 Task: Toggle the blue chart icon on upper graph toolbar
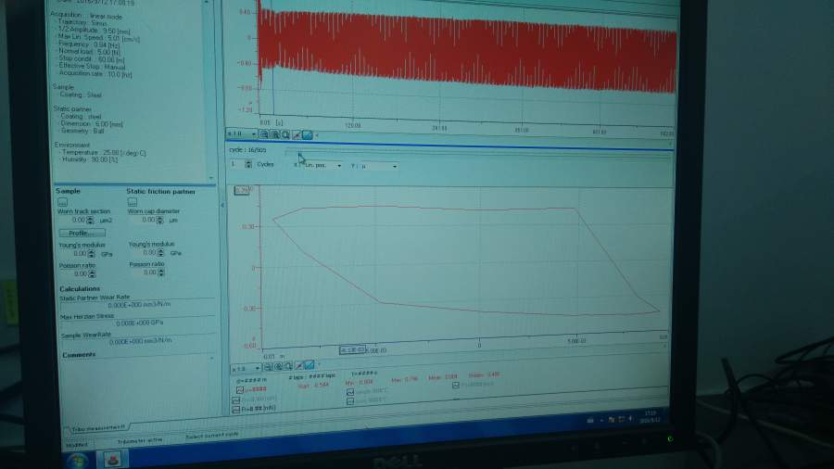point(308,134)
